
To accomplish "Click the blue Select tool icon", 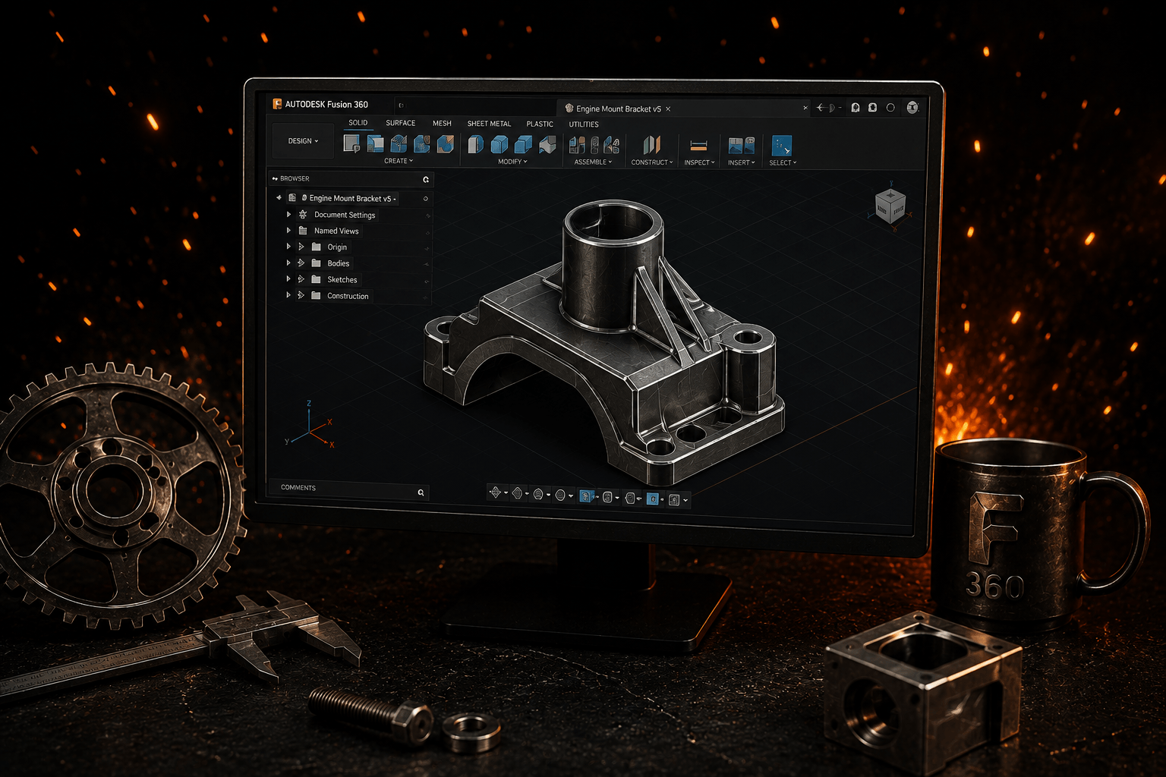I will [782, 146].
